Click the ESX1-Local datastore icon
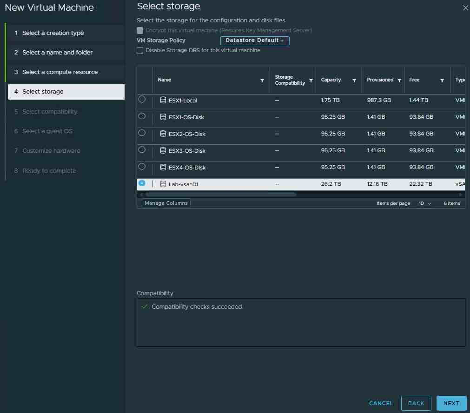The height and width of the screenshot is (413, 470). coord(163,100)
